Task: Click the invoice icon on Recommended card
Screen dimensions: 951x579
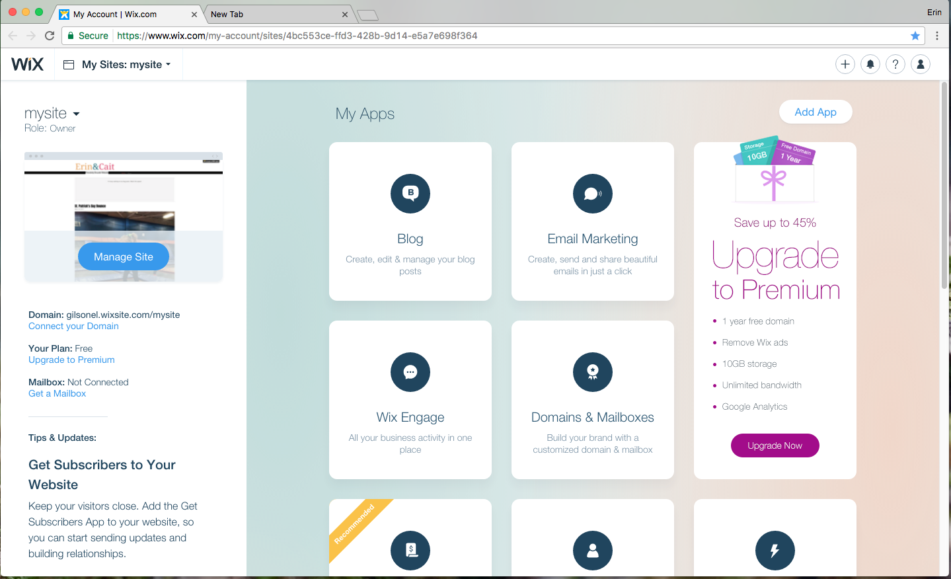Action: tap(410, 551)
